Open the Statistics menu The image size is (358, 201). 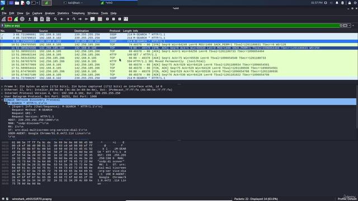(63, 13)
